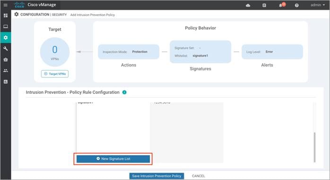The width and height of the screenshot is (330, 180).
Task: Open the notifications bell
Action: click(280, 5)
